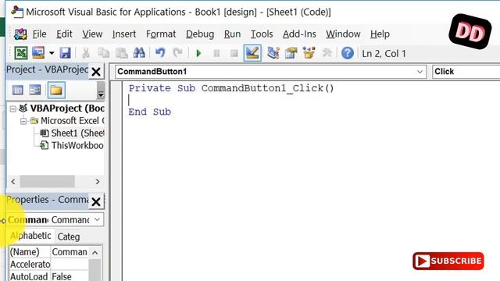Close the Properties panel

96,201
